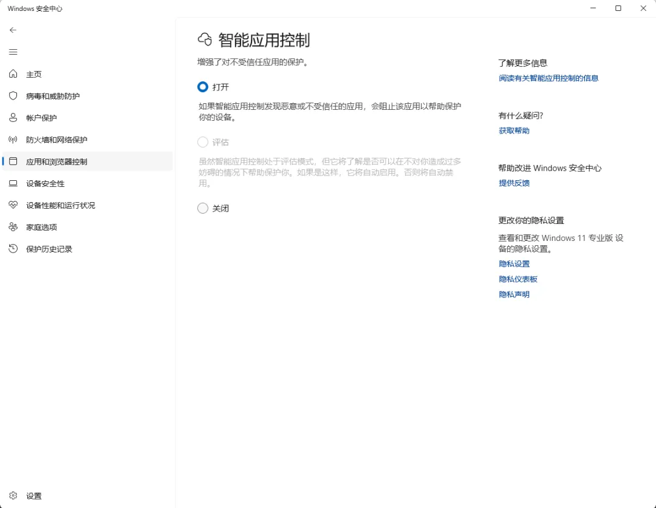The height and width of the screenshot is (508, 656).
Task: Select 应用和浏览器控制 in sidebar
Action: click(87, 161)
